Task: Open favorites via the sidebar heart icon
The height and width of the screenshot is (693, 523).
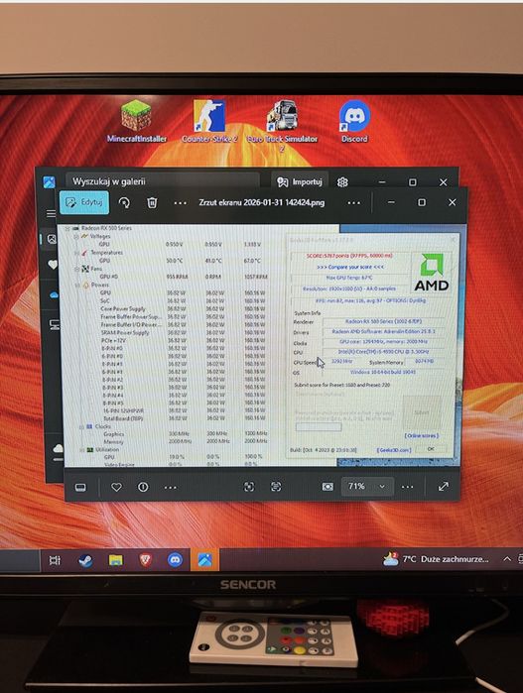Action: coord(53,265)
